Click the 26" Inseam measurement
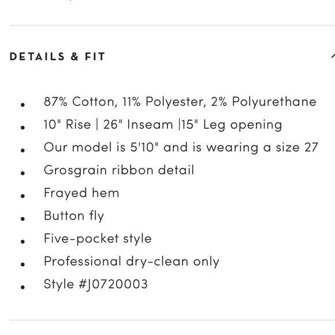 (x=138, y=124)
